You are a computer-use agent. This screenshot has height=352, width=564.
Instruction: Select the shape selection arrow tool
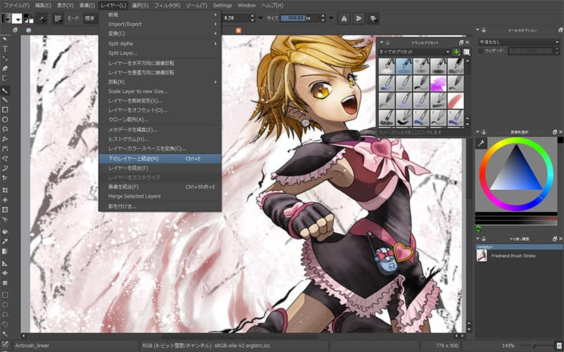(5, 39)
